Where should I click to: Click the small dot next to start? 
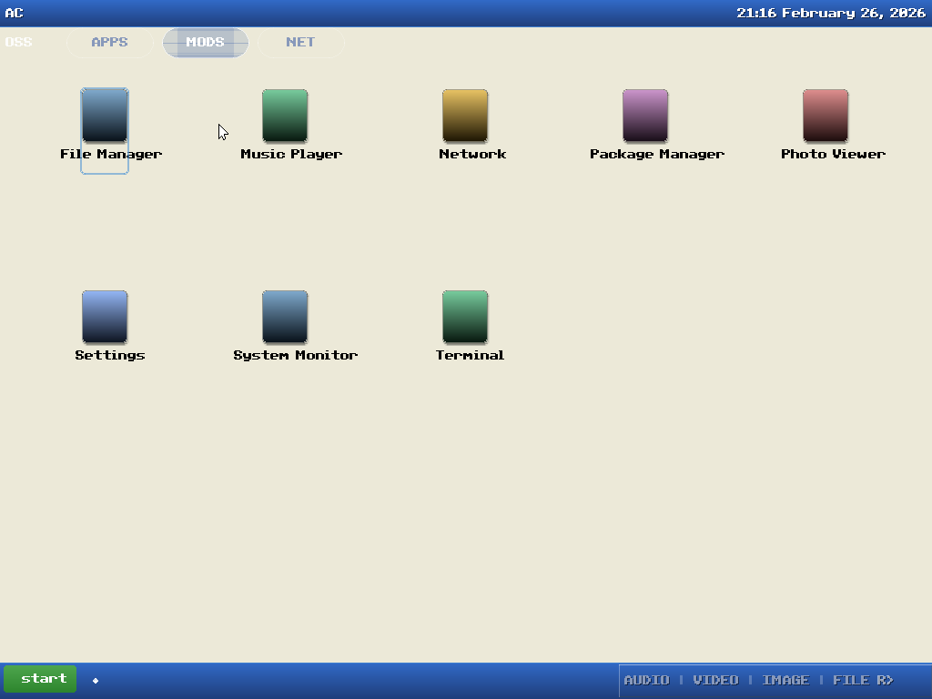94,679
